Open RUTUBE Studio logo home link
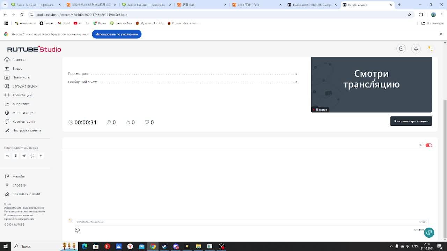Viewport: 447px width, 251px height. 34,49
